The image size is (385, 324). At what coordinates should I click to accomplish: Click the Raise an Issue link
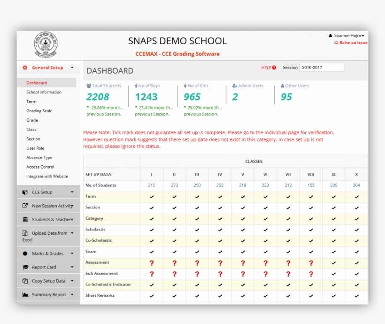(x=351, y=43)
